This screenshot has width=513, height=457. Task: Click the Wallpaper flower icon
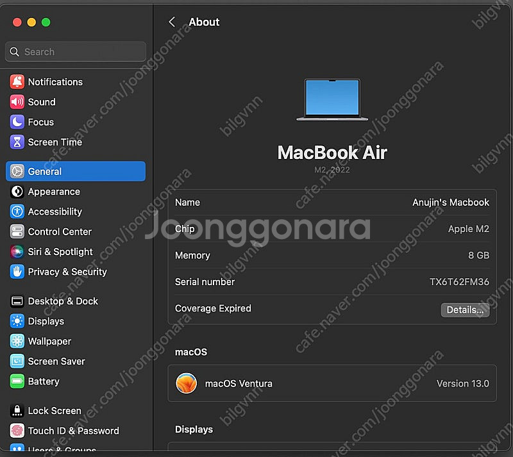[x=17, y=341]
